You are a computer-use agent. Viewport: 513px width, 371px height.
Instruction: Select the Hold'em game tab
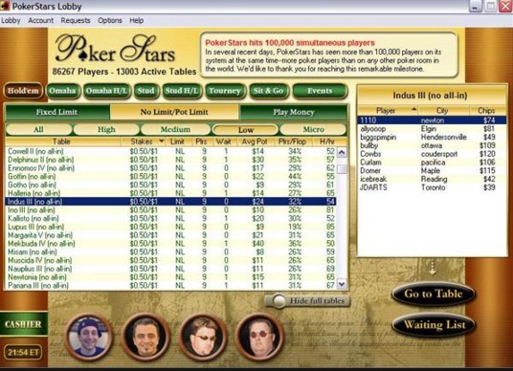coord(23,91)
